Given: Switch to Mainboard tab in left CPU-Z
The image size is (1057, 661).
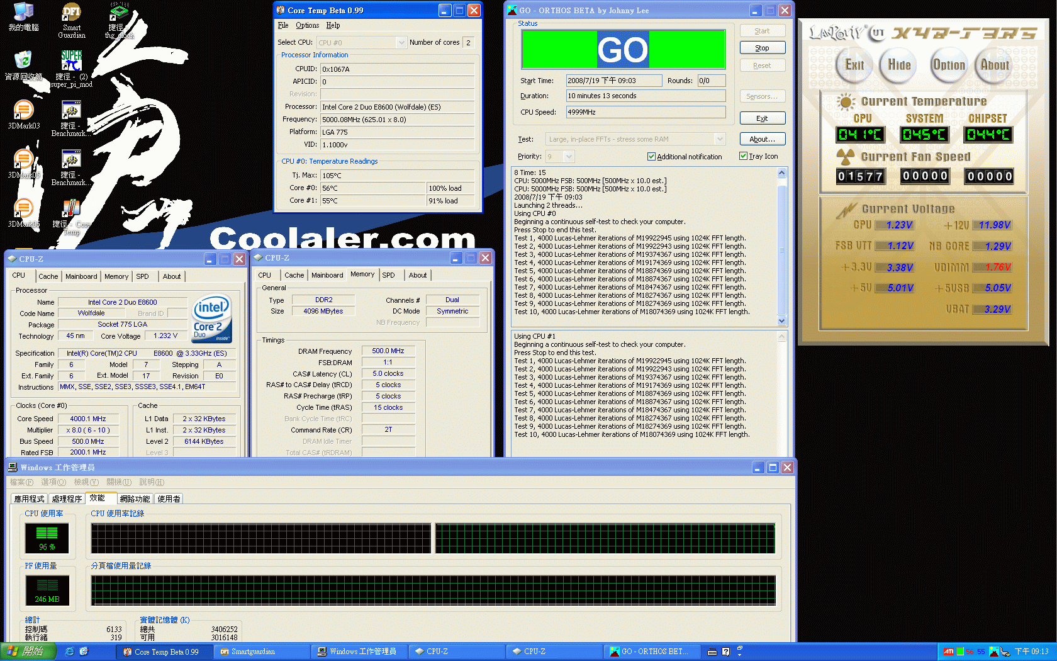Looking at the screenshot, I should (x=81, y=276).
